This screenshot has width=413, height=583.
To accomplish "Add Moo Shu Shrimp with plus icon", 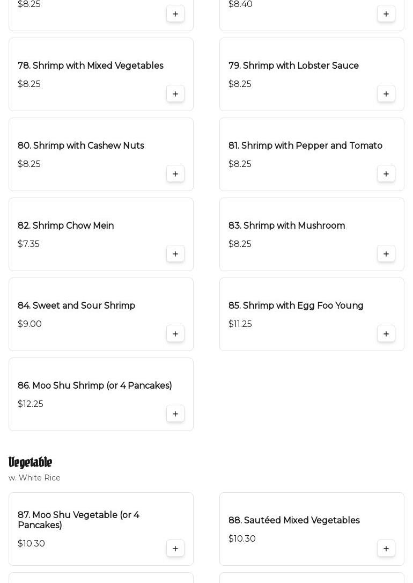I will coord(175,414).
